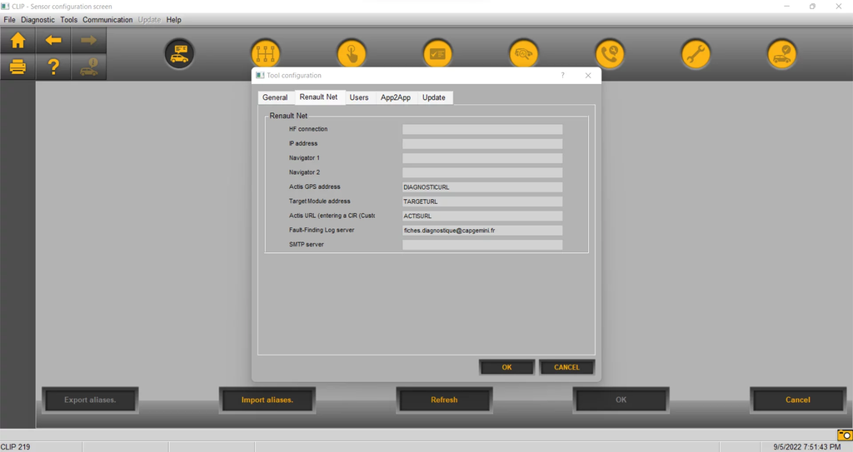The image size is (853, 452).
Task: Open help with the question mark icon
Action: (x=53, y=67)
